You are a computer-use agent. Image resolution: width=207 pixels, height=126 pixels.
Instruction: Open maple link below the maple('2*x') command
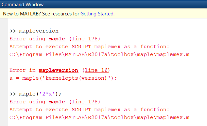tap(57, 102)
